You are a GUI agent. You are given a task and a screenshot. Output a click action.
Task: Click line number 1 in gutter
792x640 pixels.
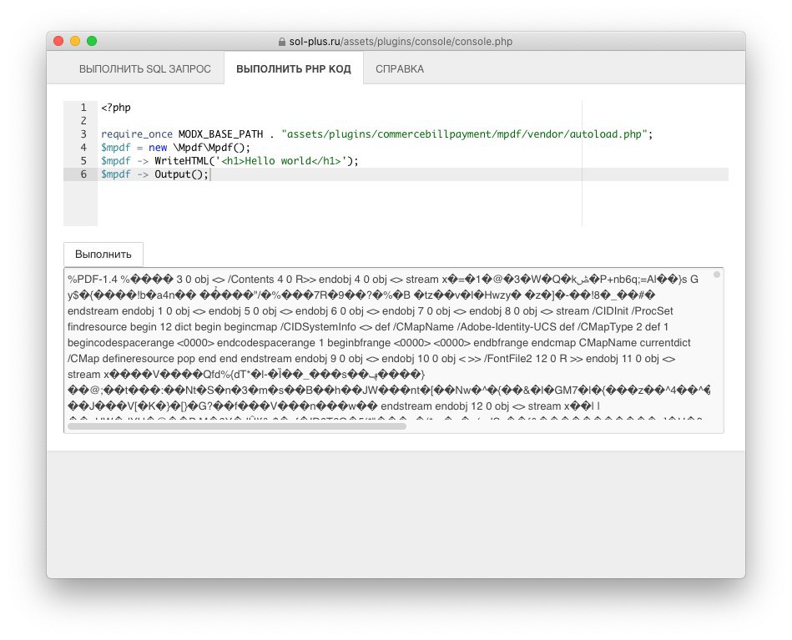pos(83,108)
